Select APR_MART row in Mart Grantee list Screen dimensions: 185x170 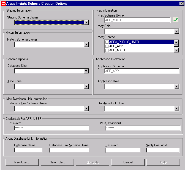(x=140, y=50)
